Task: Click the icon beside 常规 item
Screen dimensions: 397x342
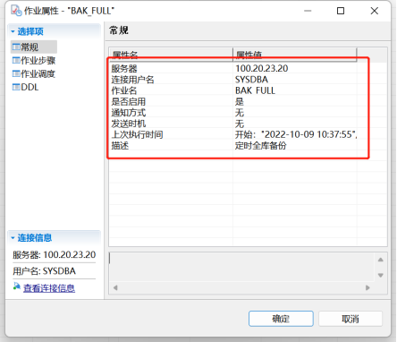Action: click(x=16, y=47)
